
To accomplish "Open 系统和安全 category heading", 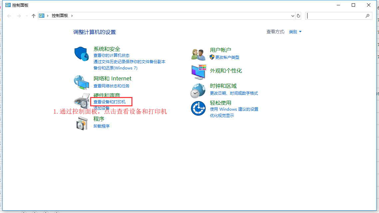I will coord(107,49).
